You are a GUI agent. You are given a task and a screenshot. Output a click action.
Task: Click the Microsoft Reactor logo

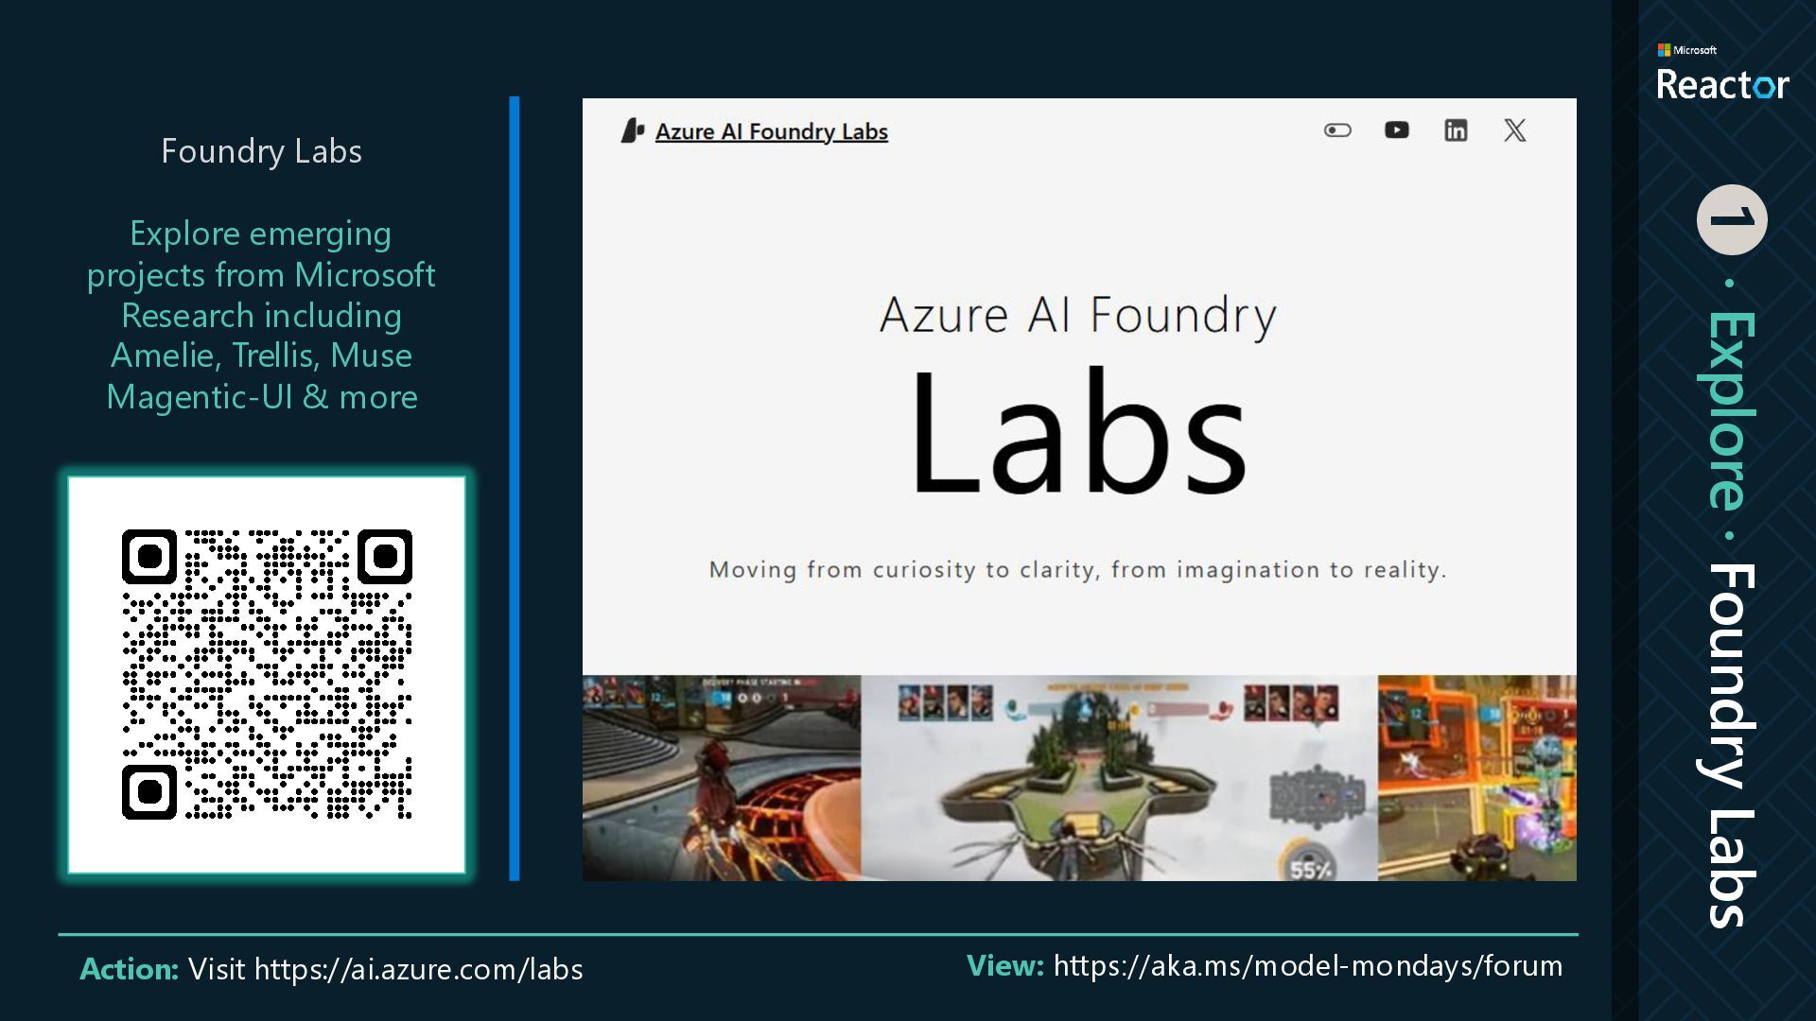tap(1722, 73)
